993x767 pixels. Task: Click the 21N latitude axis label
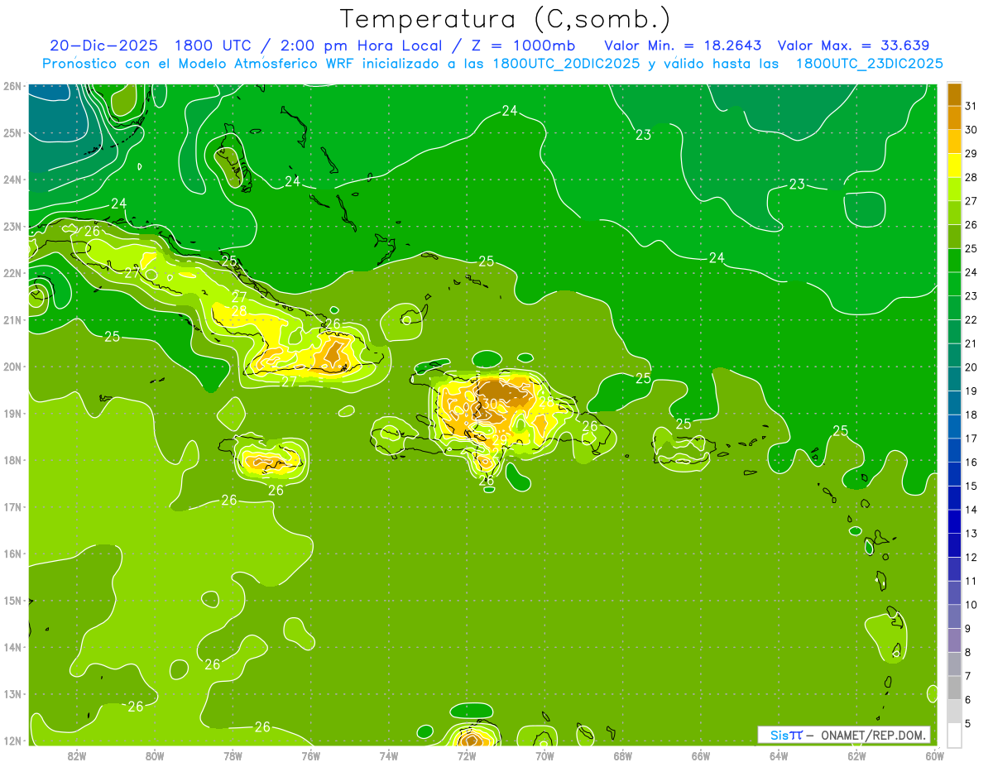pos(12,319)
